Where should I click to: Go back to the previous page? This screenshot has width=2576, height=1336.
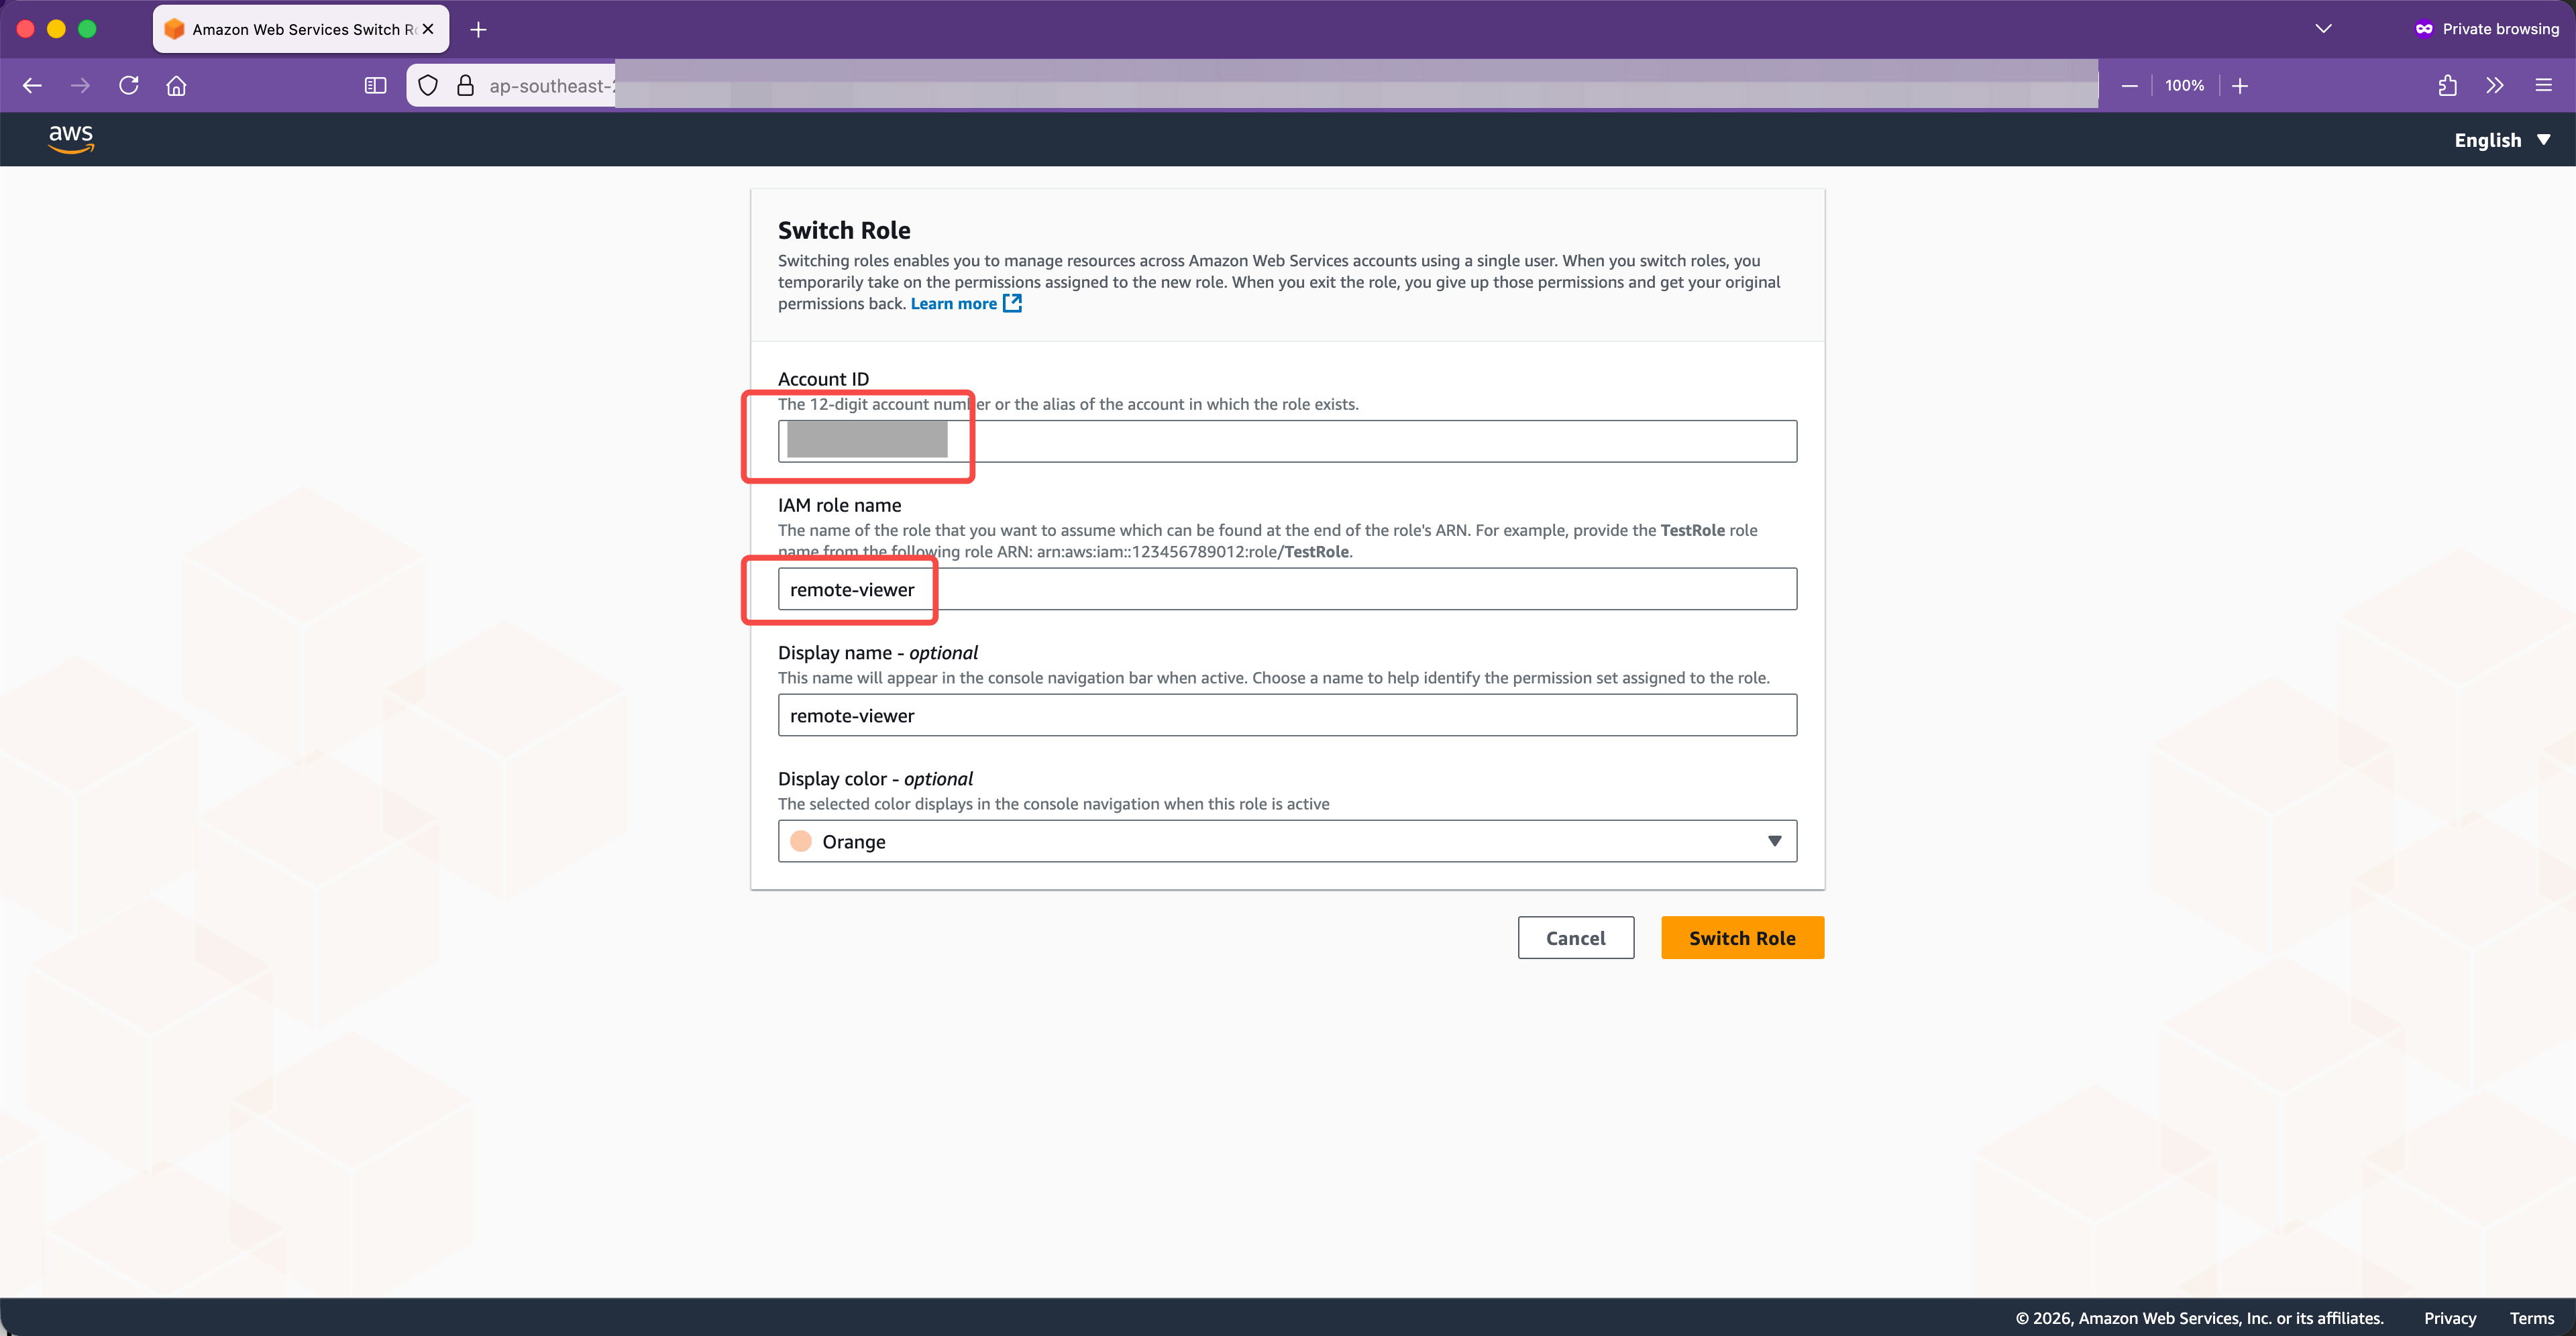tap(32, 86)
